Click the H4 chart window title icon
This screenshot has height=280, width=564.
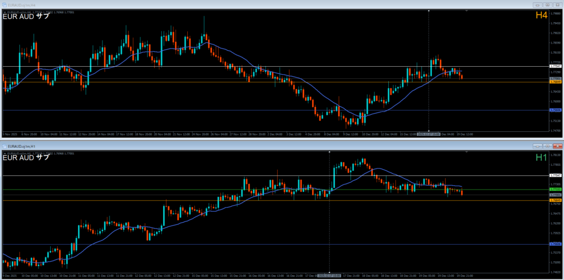[x=4, y=5]
